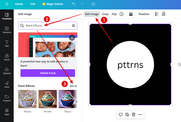Viewport: 181px width, 122px height.
Task: Go to the Home menu
Action: click(19, 4)
